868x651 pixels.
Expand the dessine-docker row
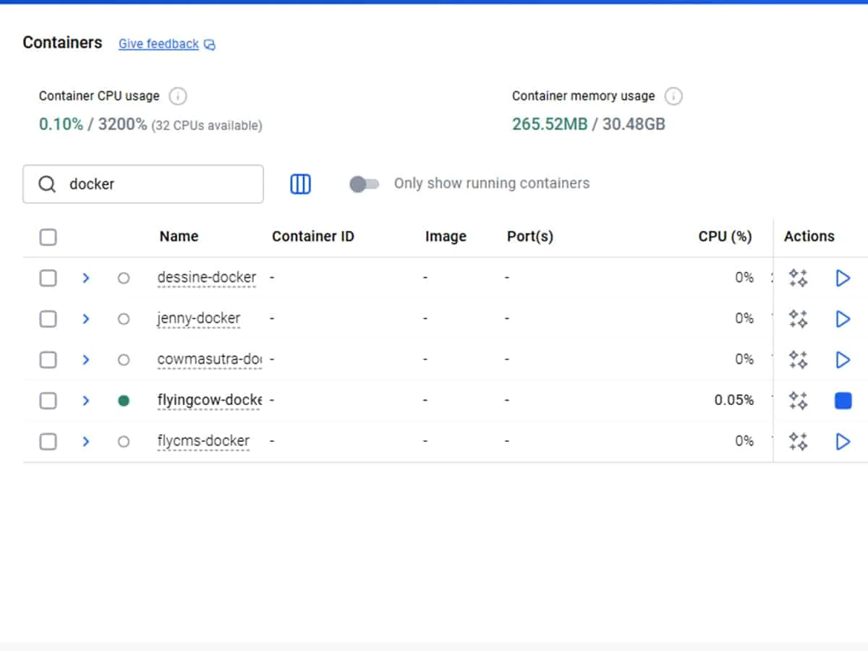tap(86, 278)
